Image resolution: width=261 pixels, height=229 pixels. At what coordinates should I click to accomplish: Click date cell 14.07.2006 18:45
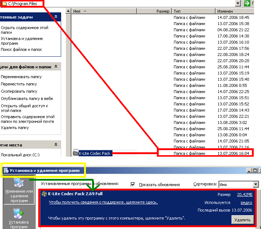[x=233, y=17]
